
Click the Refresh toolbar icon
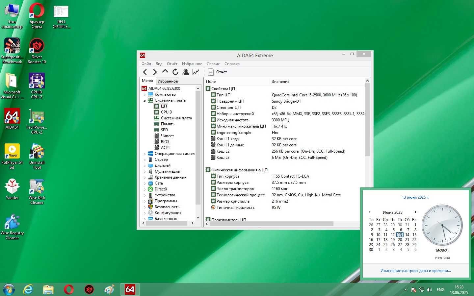175,72
